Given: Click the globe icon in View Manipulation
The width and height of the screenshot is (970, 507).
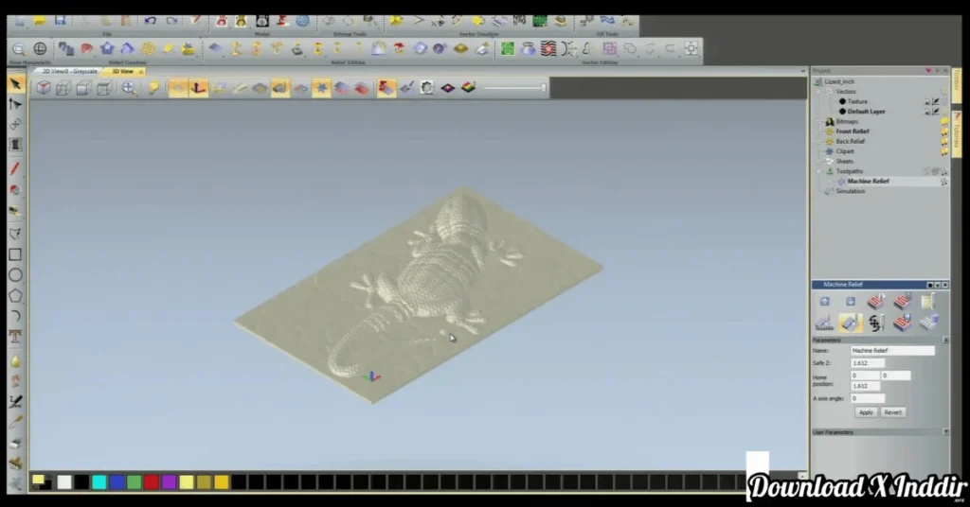Looking at the screenshot, I should coord(41,48).
